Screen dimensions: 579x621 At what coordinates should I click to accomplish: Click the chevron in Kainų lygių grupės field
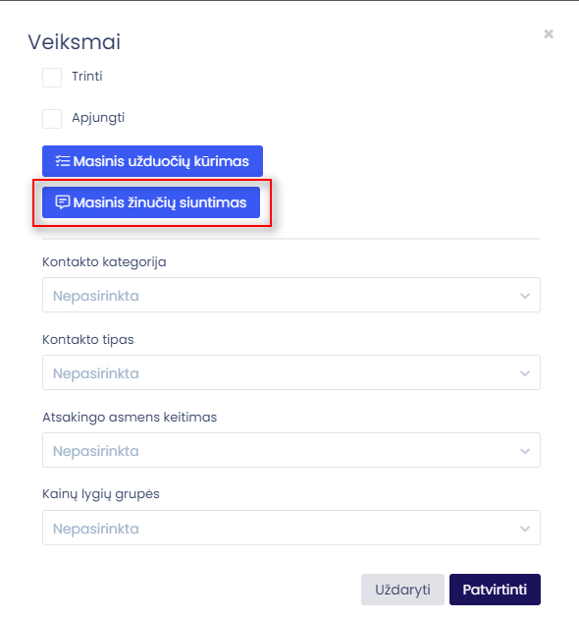tap(525, 529)
